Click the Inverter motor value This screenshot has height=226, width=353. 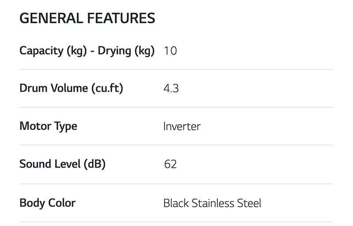(182, 127)
